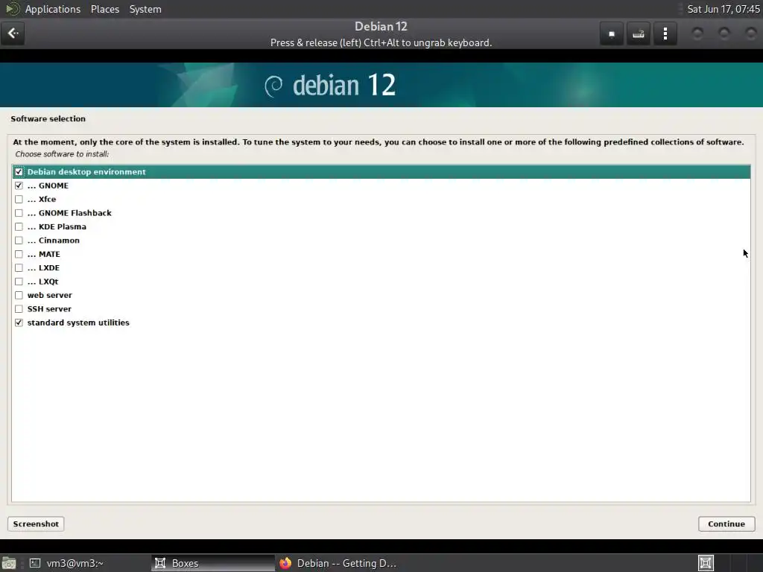The width and height of the screenshot is (763, 572).
Task: Click the Continue button
Action: (726, 524)
